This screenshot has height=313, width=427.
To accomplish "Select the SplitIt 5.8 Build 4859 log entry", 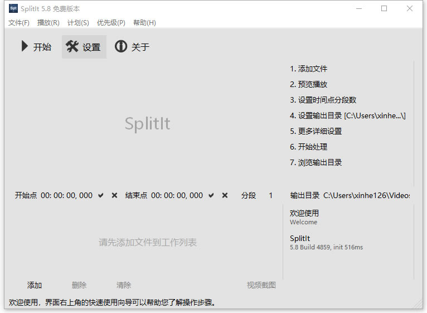I will coord(326,242).
